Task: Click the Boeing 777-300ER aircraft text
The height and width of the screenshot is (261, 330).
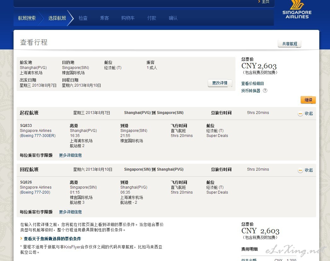Action: [38, 136]
